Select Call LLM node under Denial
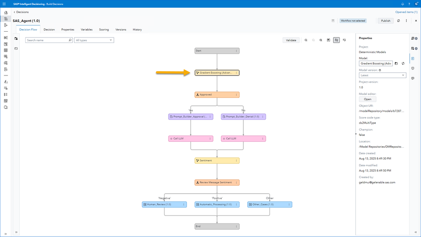The height and width of the screenshot is (237, 421). coord(243,138)
